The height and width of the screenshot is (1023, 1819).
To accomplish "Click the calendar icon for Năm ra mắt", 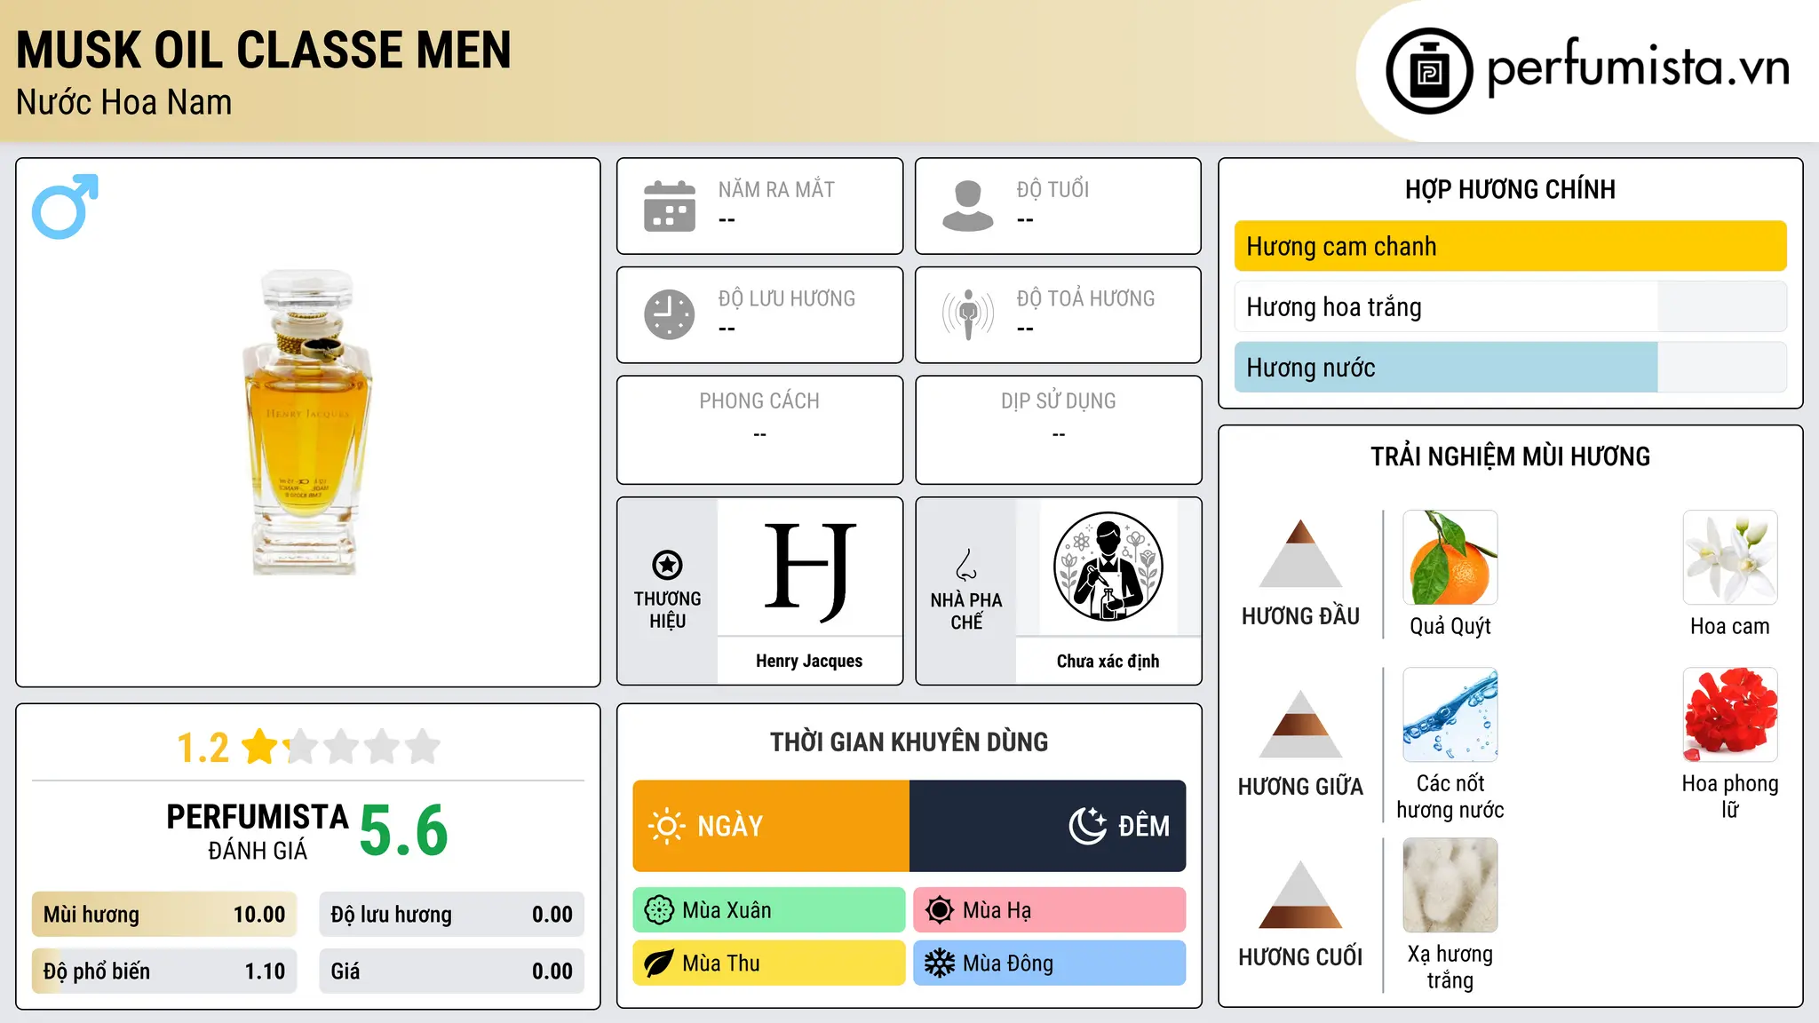I will [670, 206].
